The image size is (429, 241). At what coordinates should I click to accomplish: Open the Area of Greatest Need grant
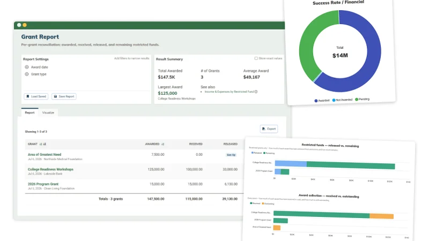pyautogui.click(x=45, y=154)
